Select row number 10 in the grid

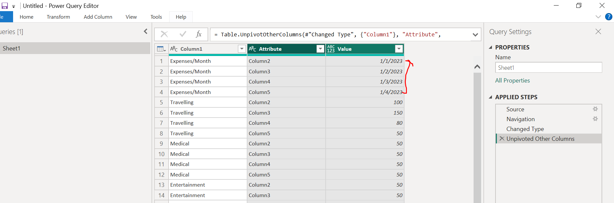pyautogui.click(x=161, y=154)
